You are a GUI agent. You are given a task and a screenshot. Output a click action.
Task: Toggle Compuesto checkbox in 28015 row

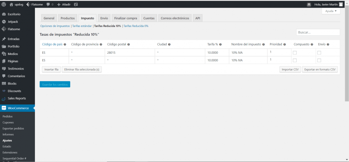[x=295, y=53]
